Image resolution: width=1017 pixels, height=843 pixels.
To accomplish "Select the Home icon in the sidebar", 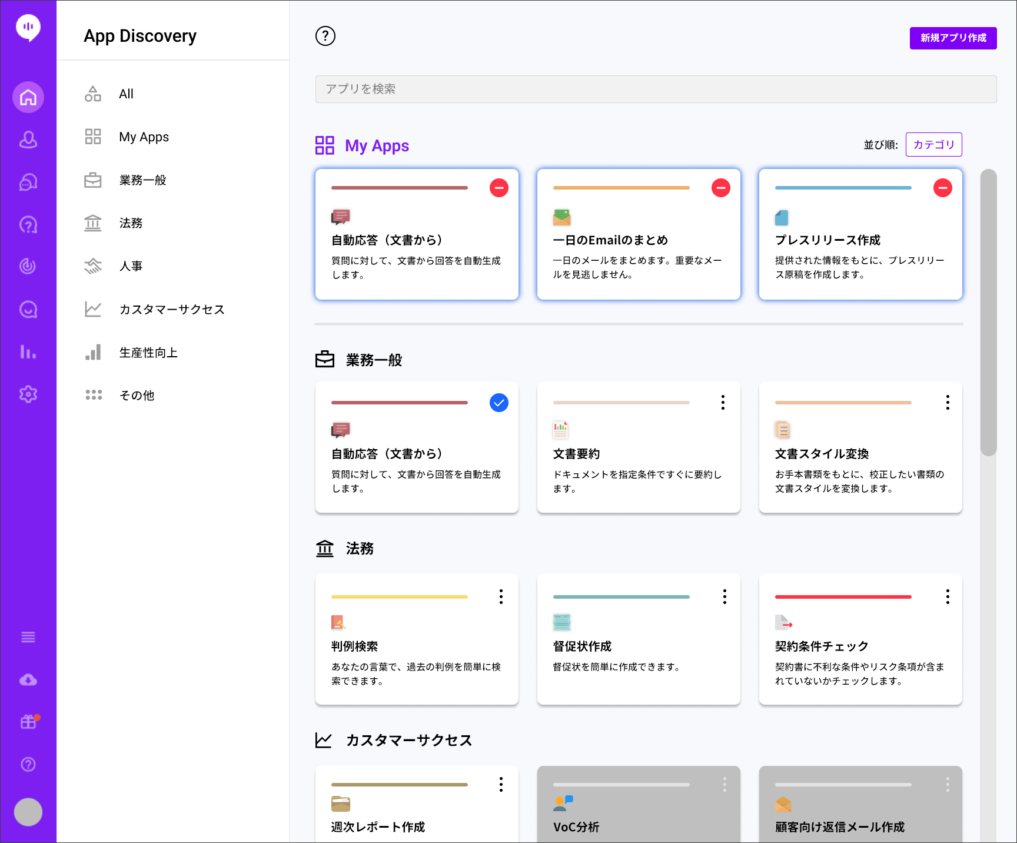I will pyautogui.click(x=28, y=97).
